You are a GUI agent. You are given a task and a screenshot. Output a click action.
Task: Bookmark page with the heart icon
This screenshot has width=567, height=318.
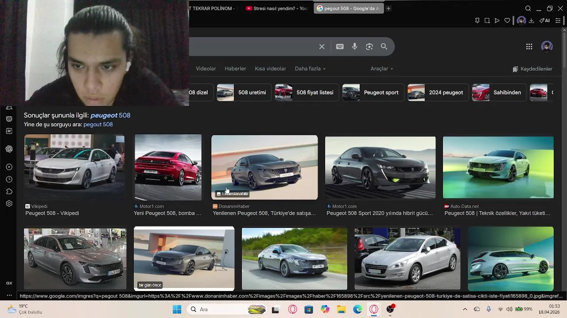(507, 20)
